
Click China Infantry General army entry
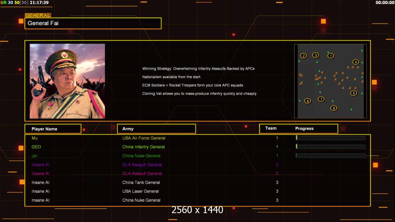144,147
